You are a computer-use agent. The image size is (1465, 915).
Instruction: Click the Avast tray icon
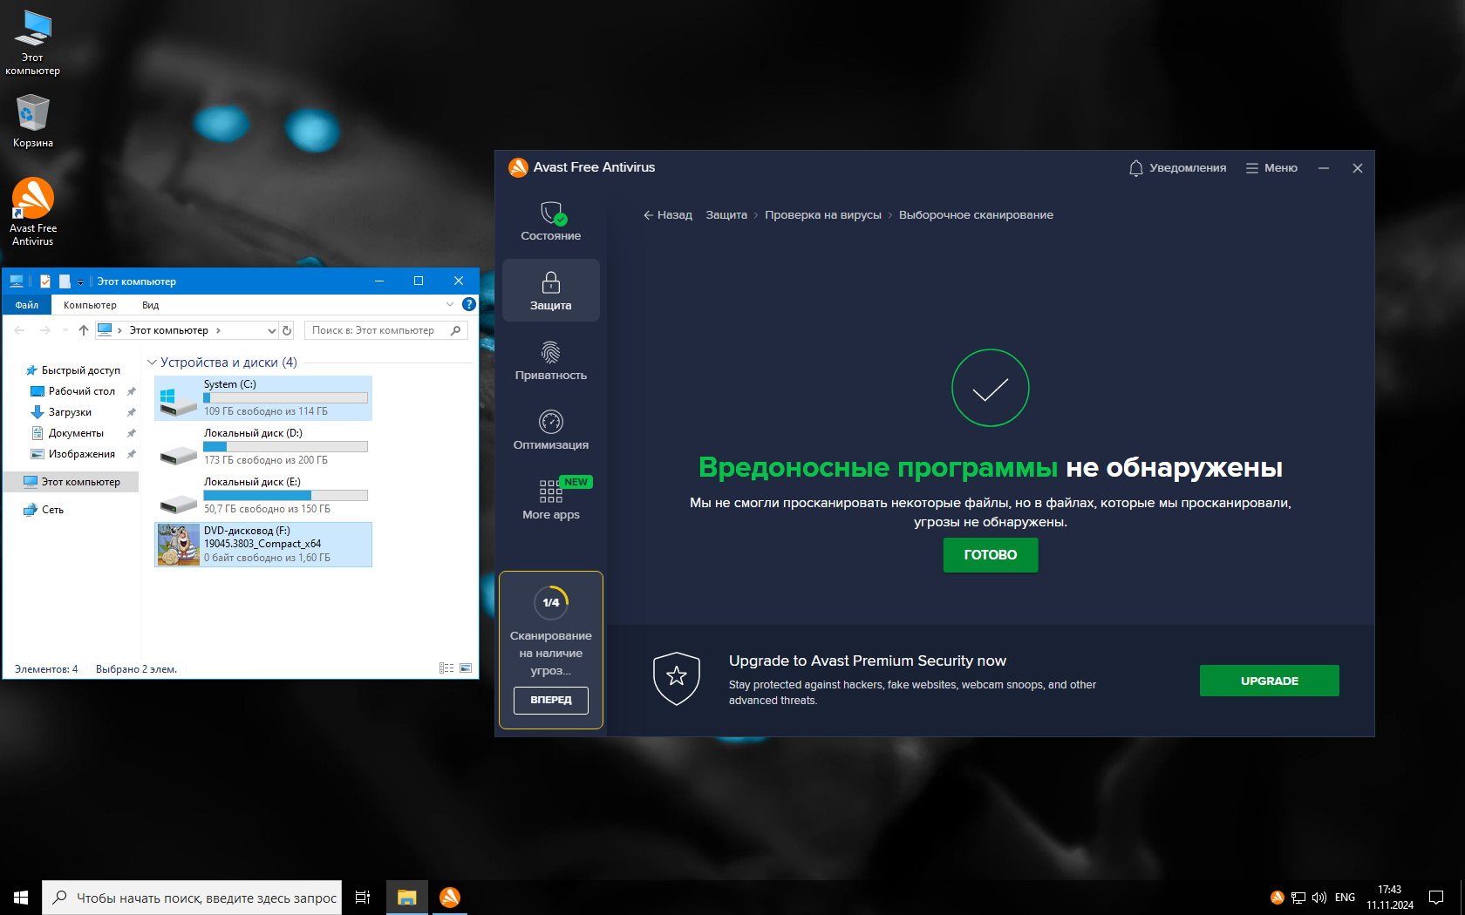coord(1277,898)
